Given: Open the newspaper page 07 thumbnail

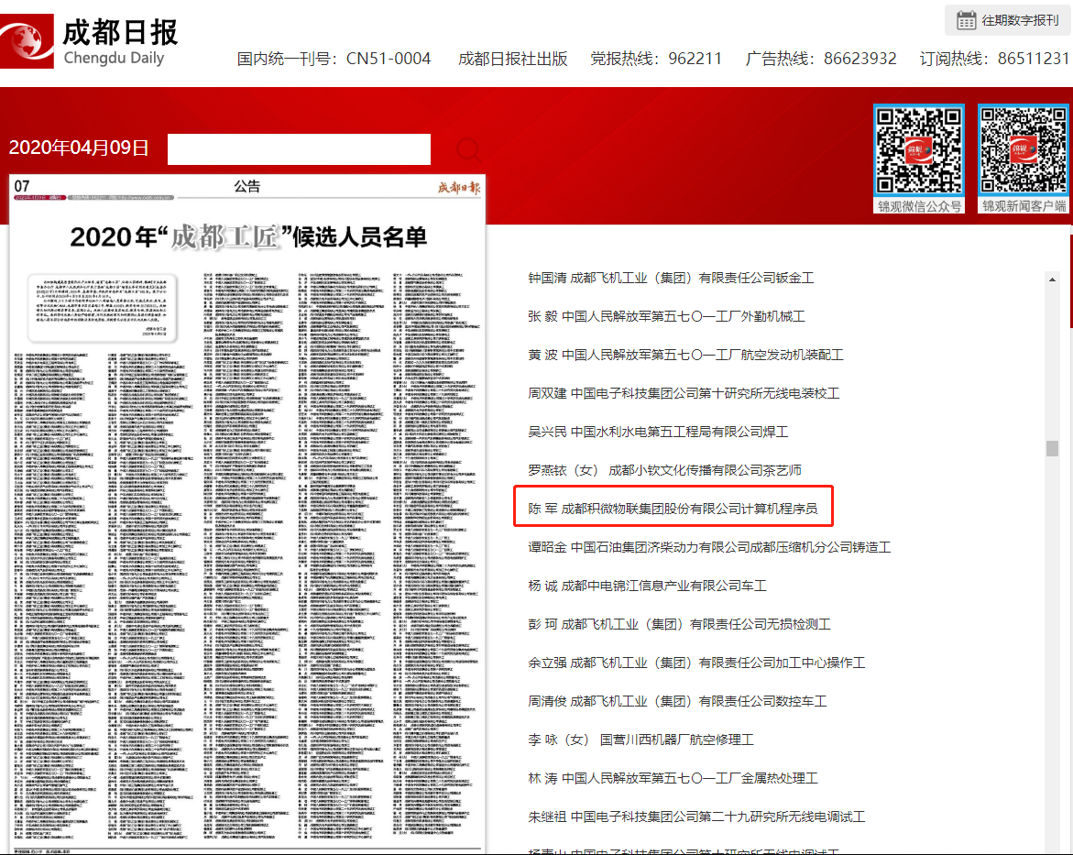Looking at the screenshot, I should [247, 513].
